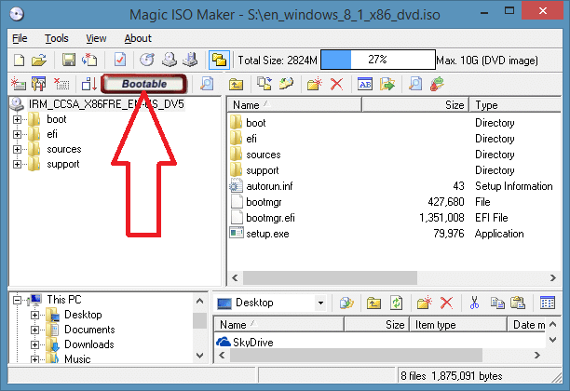Open the Tools menu

tap(56, 38)
